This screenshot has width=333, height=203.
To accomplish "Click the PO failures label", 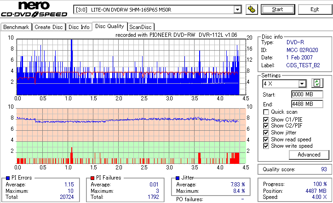I will [189, 199].
